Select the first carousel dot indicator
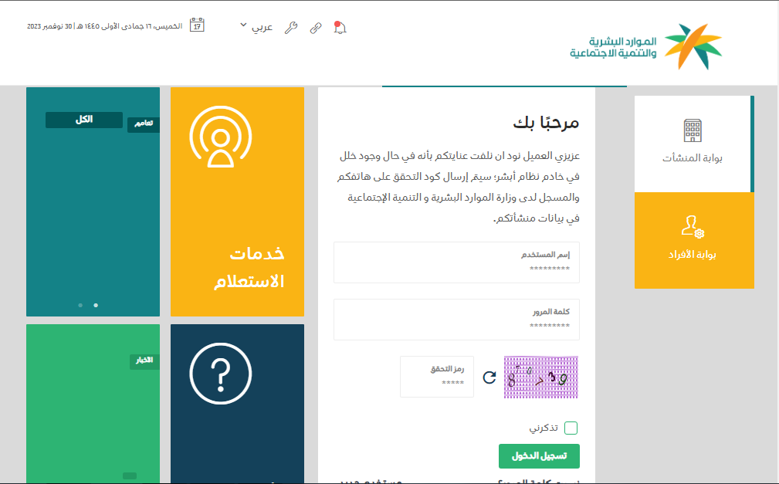The image size is (779, 484). click(80, 305)
